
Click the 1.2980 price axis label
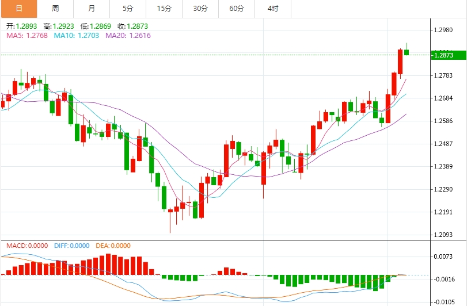click(x=443, y=30)
